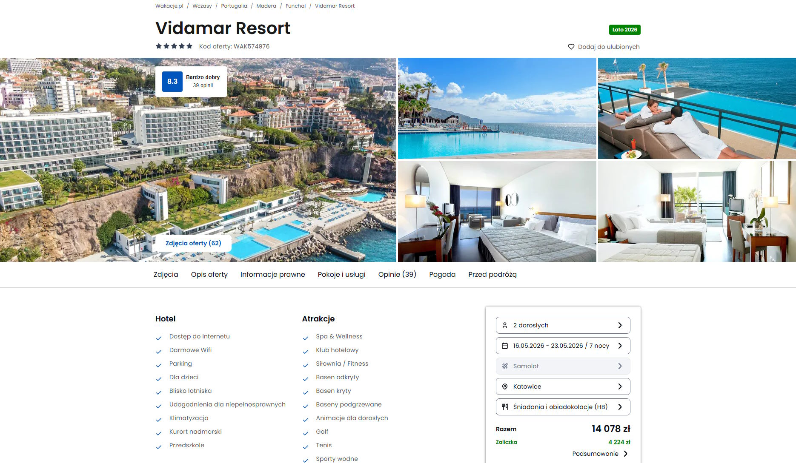
Task: Click the calendar icon in dates field
Action: click(x=505, y=346)
